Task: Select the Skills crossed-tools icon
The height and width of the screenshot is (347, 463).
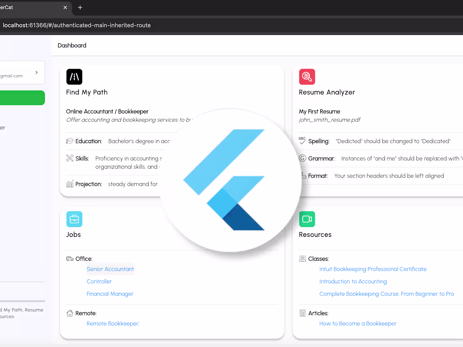Action: click(x=70, y=159)
